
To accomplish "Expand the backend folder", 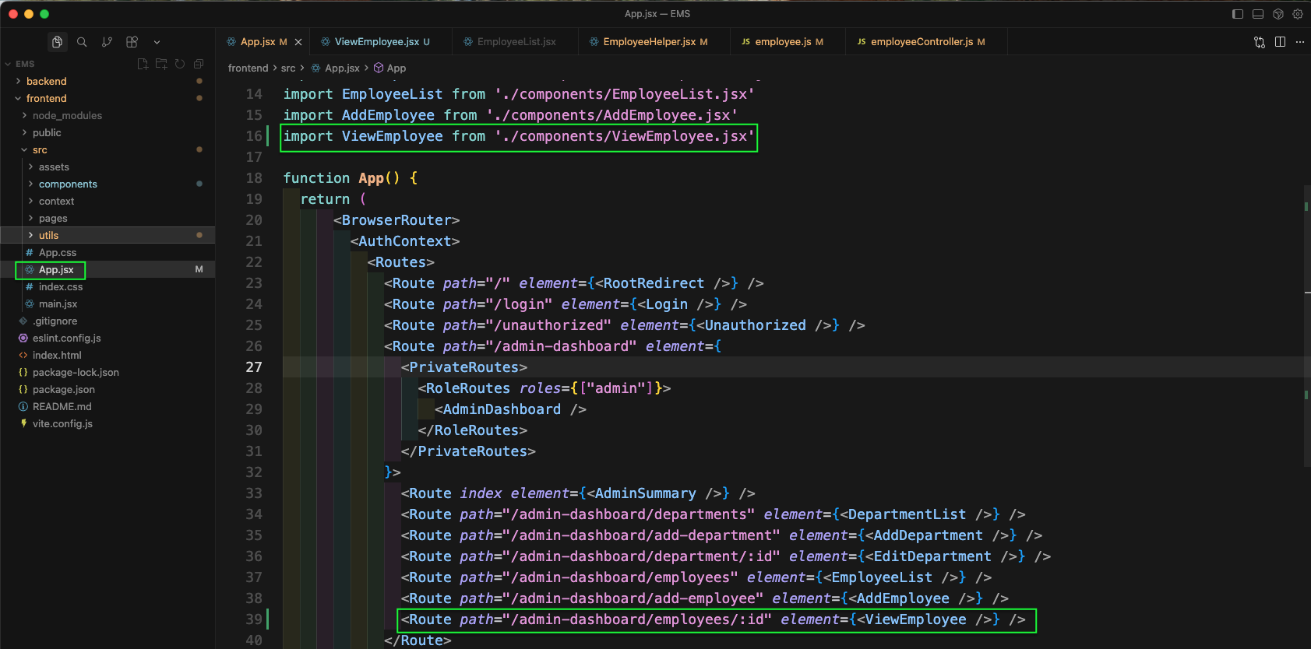I will click(x=107, y=81).
